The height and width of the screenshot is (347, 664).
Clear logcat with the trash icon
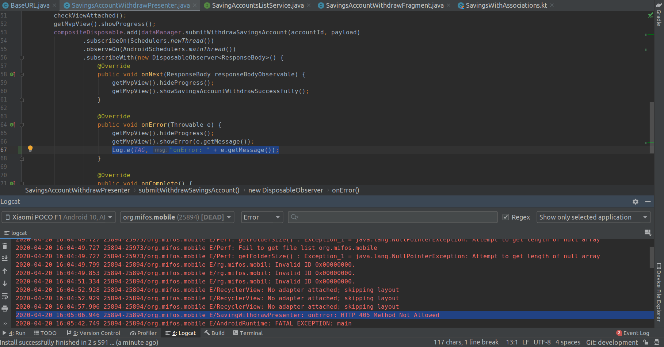click(x=5, y=246)
